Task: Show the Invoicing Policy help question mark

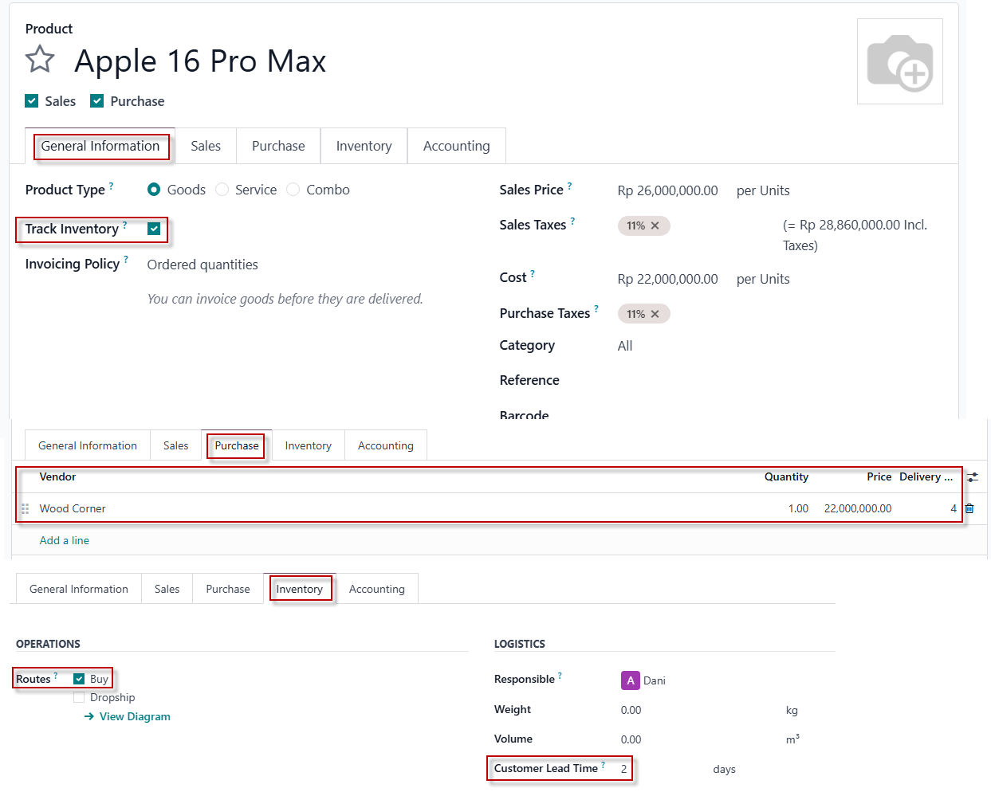Action: click(126, 259)
